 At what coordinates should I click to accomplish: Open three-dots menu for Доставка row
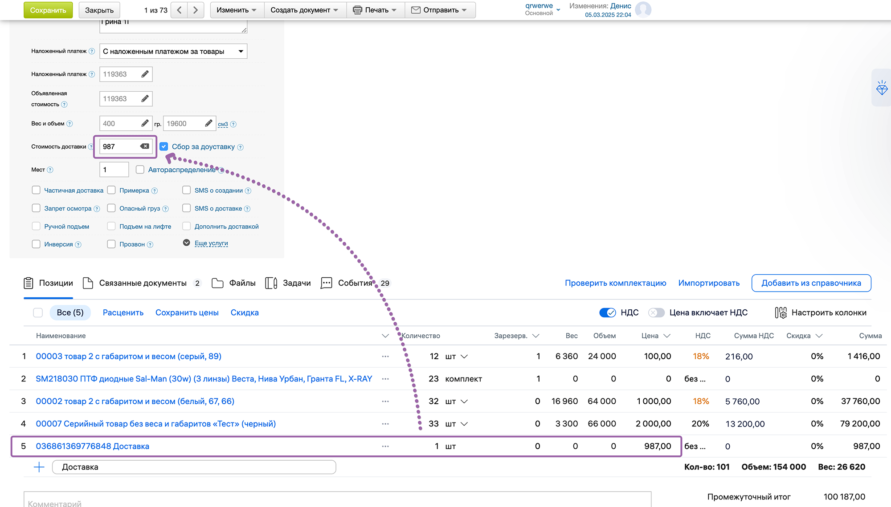(x=385, y=446)
